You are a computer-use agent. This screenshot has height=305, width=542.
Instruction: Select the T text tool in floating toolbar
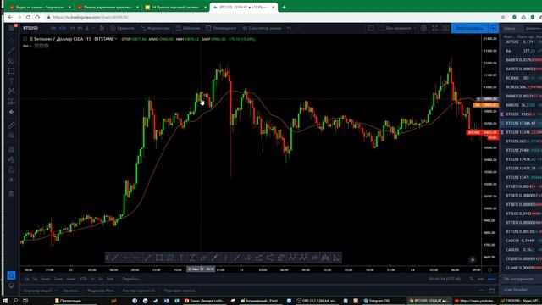pos(181,258)
